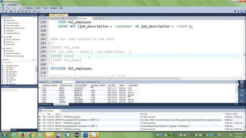Commit the transaction icon
This screenshot has width=246, height=138.
point(68,18)
